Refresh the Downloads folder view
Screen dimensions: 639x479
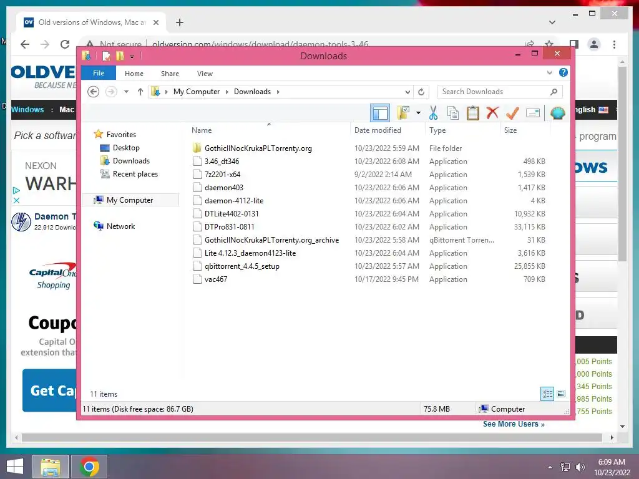click(421, 92)
